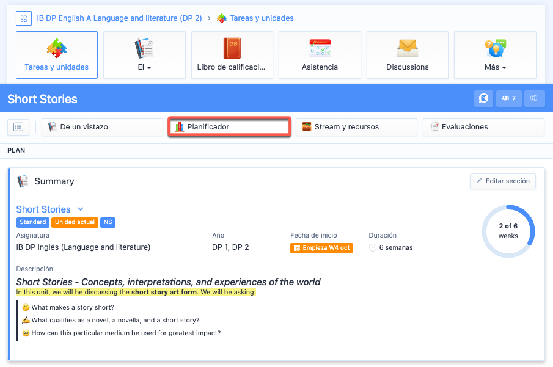
Task: Expand the Más dropdown menu
Action: [495, 55]
